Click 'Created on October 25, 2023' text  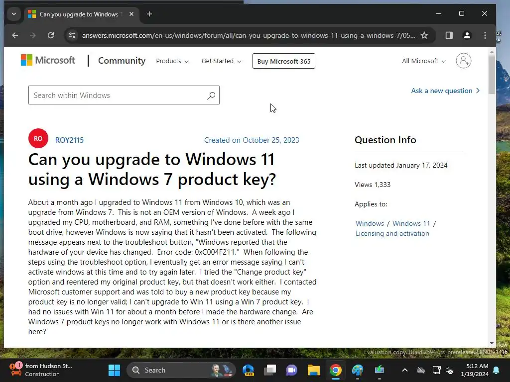click(x=252, y=140)
